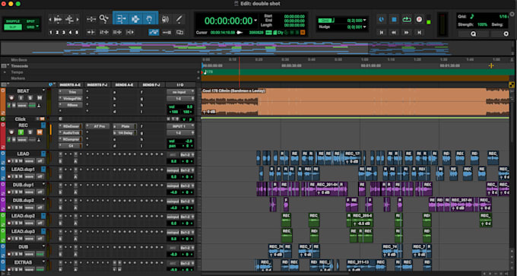Select the Zoomer tool
The width and height of the screenshot is (517, 276).
click(x=104, y=19)
